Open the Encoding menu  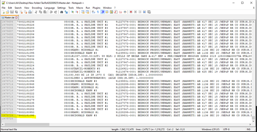[37, 8]
